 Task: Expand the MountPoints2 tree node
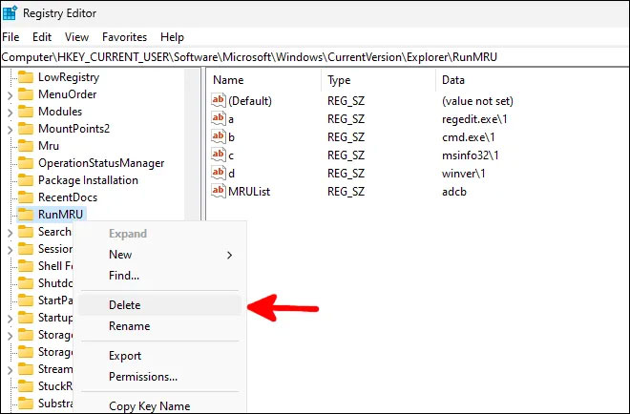pos(10,129)
